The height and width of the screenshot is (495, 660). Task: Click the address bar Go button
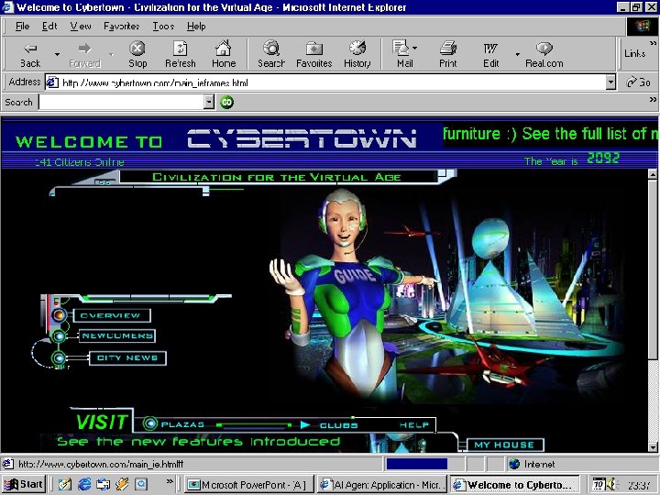[638, 82]
